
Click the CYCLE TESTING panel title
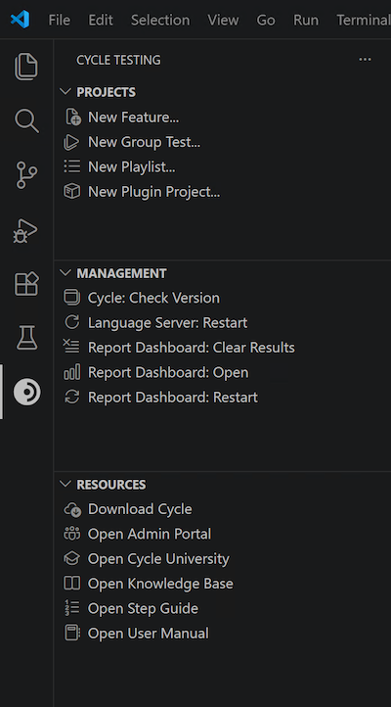click(x=118, y=60)
